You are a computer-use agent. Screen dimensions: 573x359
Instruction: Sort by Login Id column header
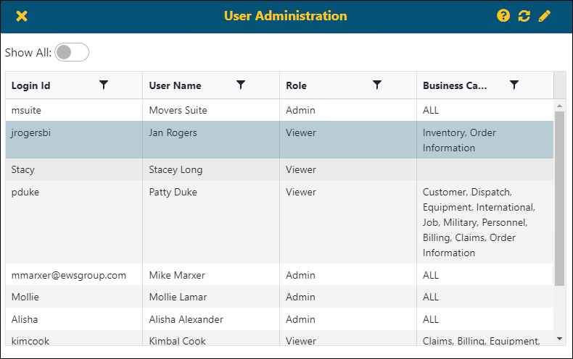[x=31, y=85]
